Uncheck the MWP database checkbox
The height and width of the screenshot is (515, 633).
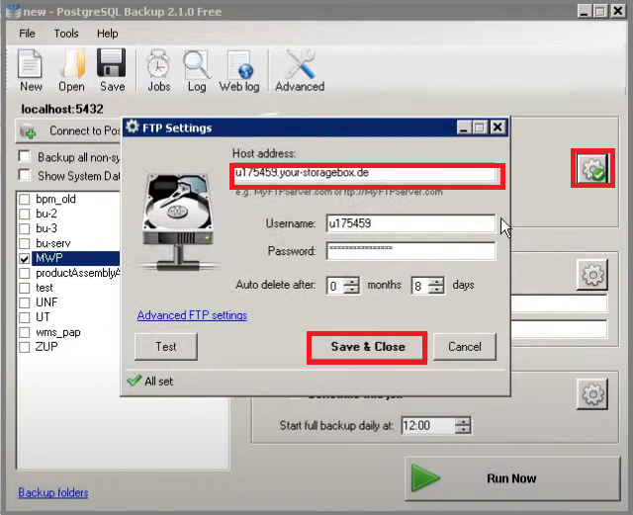click(25, 258)
